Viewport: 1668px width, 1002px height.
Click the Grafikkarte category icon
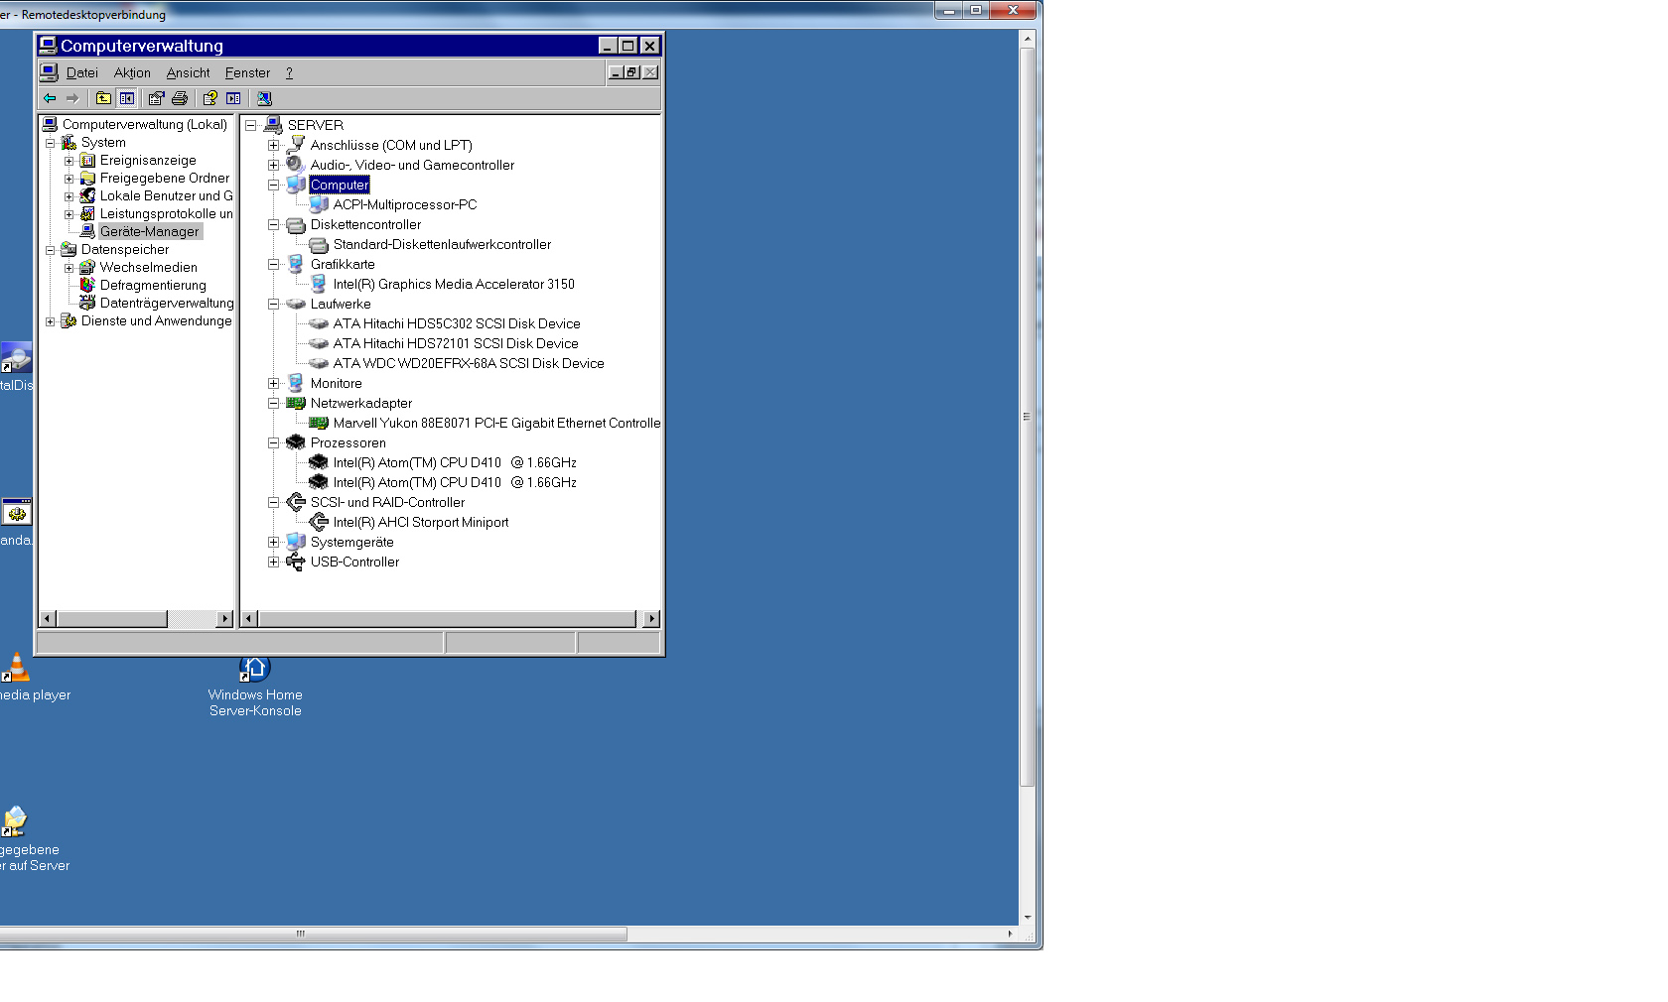click(295, 264)
